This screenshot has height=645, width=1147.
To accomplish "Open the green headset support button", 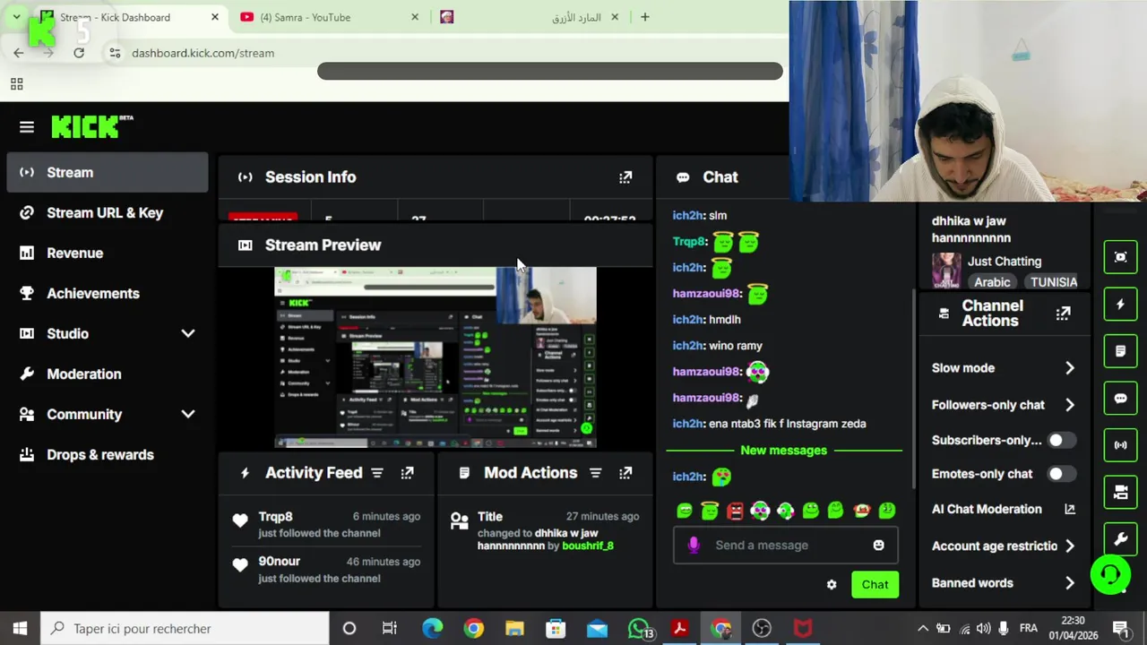I will point(1110,574).
